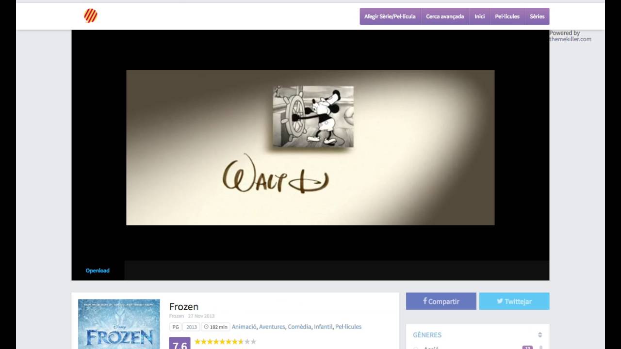This screenshot has height=349, width=621.
Task: Click the yellow star rating row
Action: pyautogui.click(x=226, y=342)
